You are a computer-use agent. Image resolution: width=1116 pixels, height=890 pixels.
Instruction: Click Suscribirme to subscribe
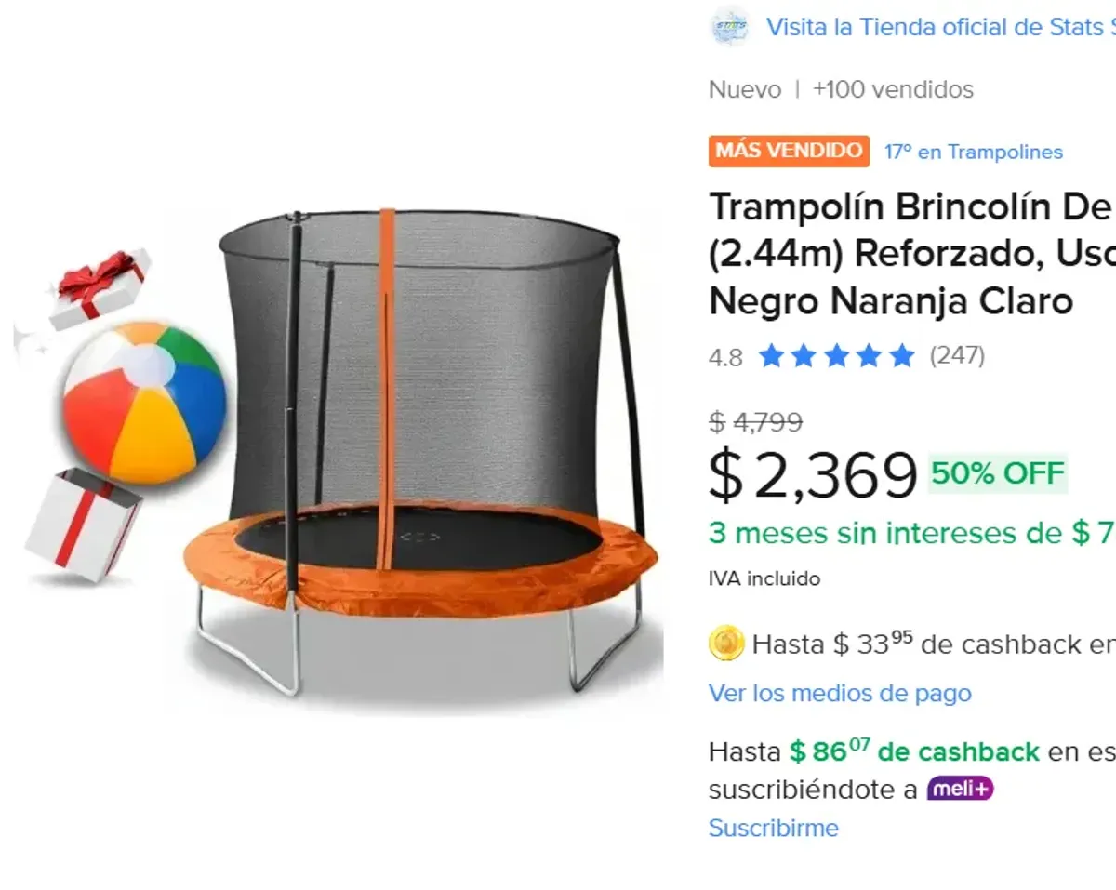pyautogui.click(x=773, y=828)
